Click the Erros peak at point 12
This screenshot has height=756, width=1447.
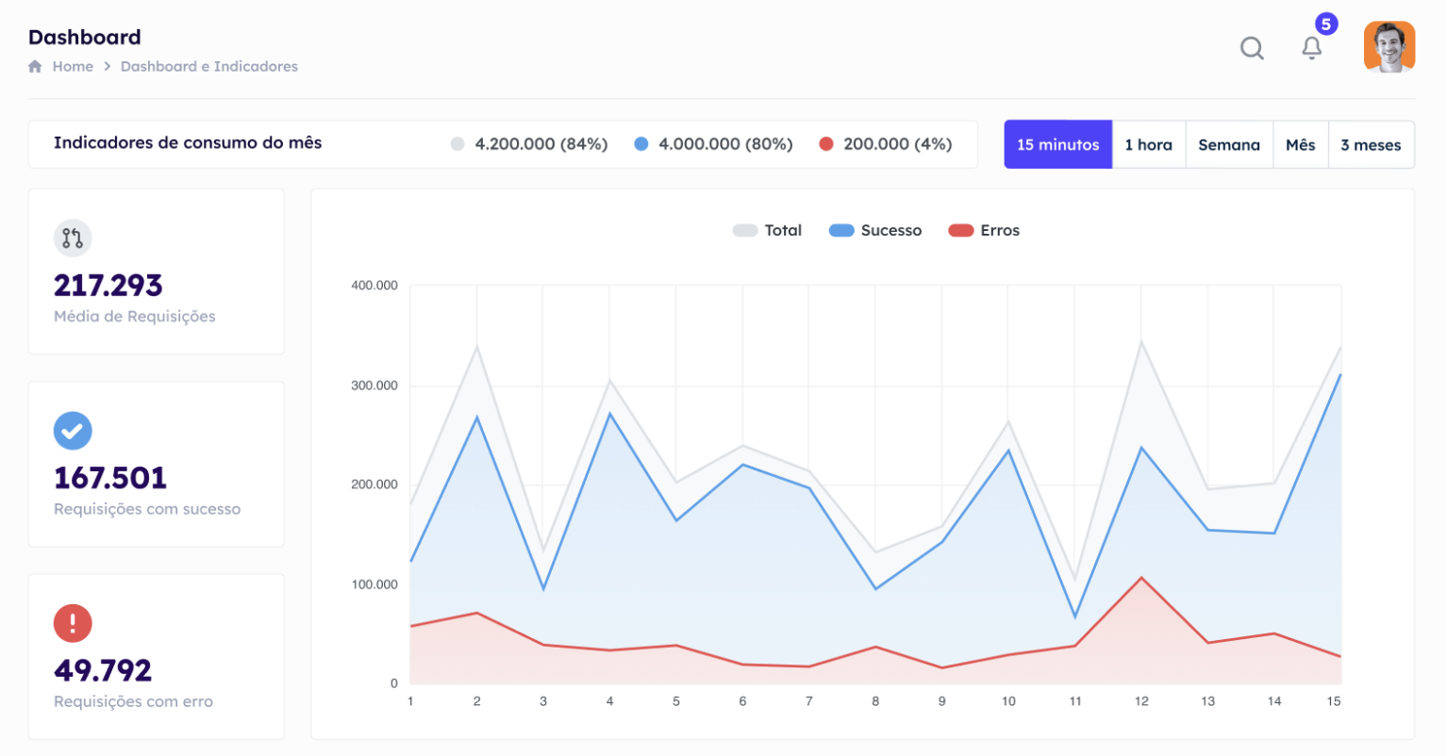pyautogui.click(x=1141, y=577)
